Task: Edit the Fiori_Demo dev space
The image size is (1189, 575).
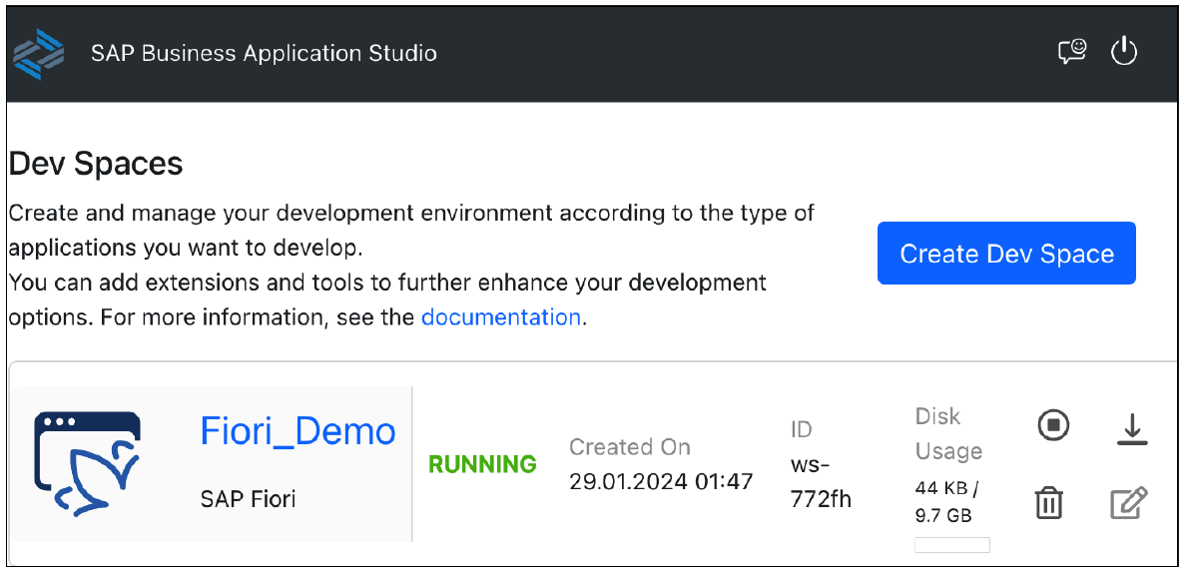Action: (1128, 503)
